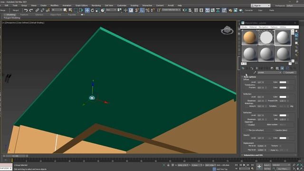304x171 pixels.
Task: Enable the Dispersion Enabled checkbox
Action: [x=247, y=125]
